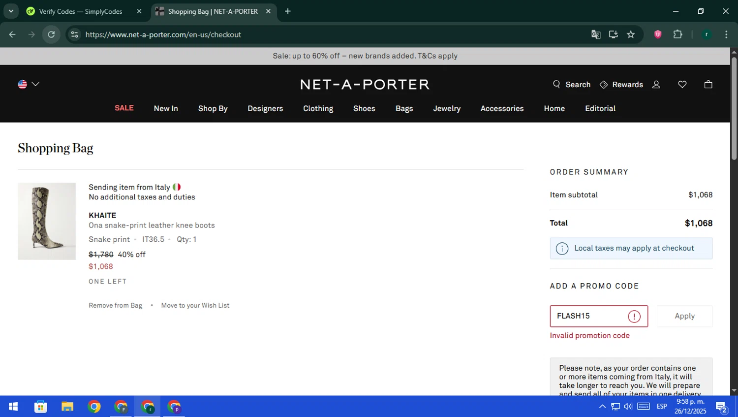Open the Shoes menu
Image resolution: width=738 pixels, height=417 pixels.
(x=364, y=108)
